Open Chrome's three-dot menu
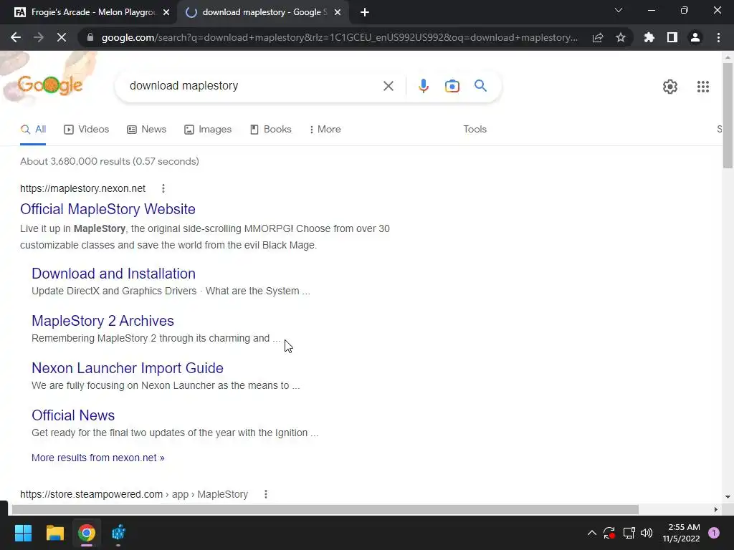734x550 pixels. tap(718, 37)
